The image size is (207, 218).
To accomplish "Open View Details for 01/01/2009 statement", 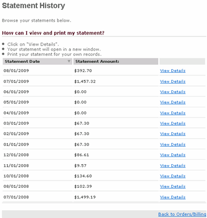I will [173, 145].
